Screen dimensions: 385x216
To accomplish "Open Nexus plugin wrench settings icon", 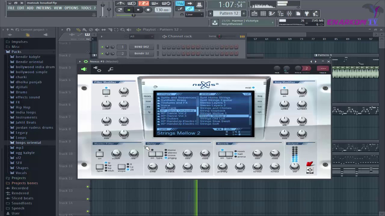I will pyautogui.click(x=111, y=69).
